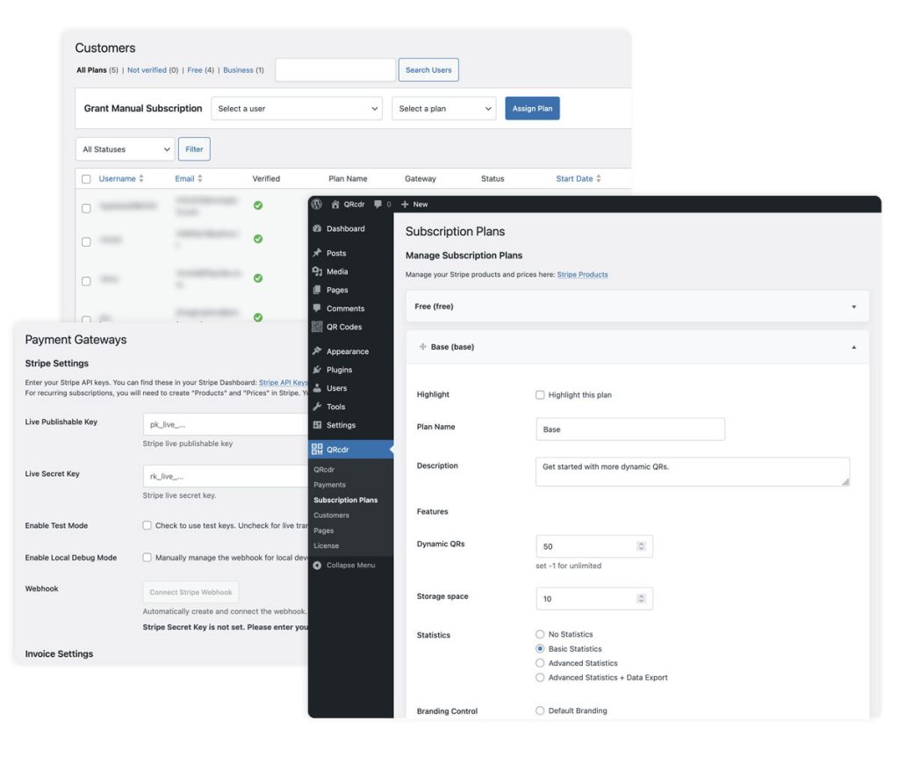Click the Dynamic QRs number stepper
Screen dimensions: 899x779
coord(641,546)
